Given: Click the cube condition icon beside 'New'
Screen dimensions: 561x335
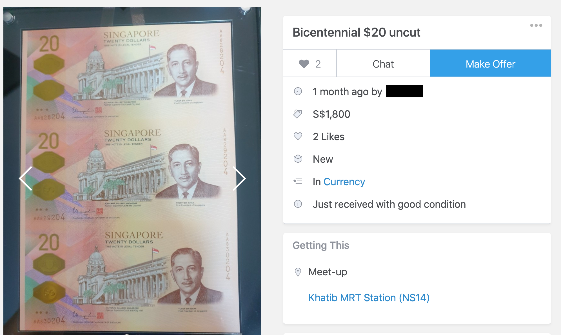Looking at the screenshot, I should [298, 159].
